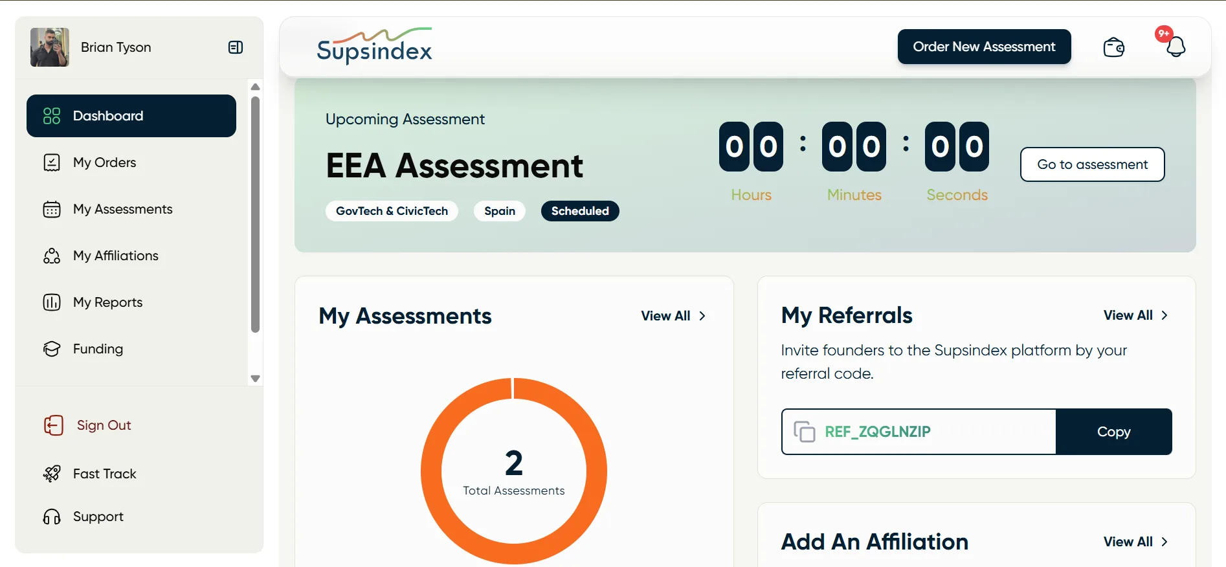Open Support link

pyautogui.click(x=98, y=517)
